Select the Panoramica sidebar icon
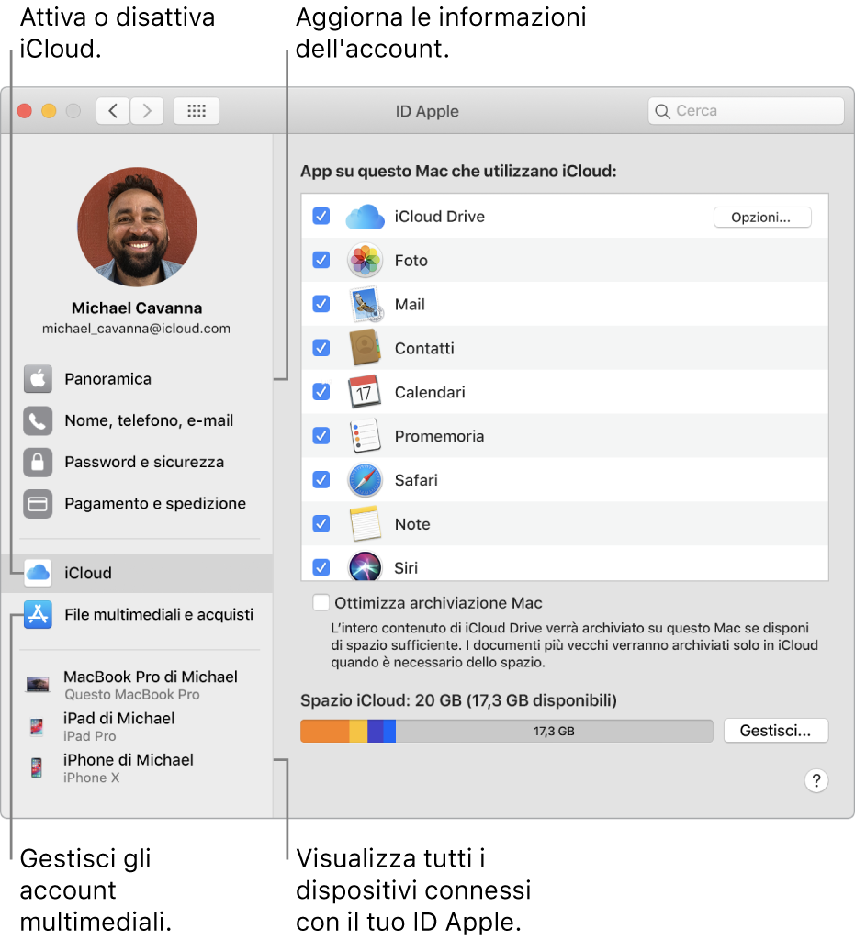Image resolution: width=855 pixels, height=940 pixels. pyautogui.click(x=38, y=378)
